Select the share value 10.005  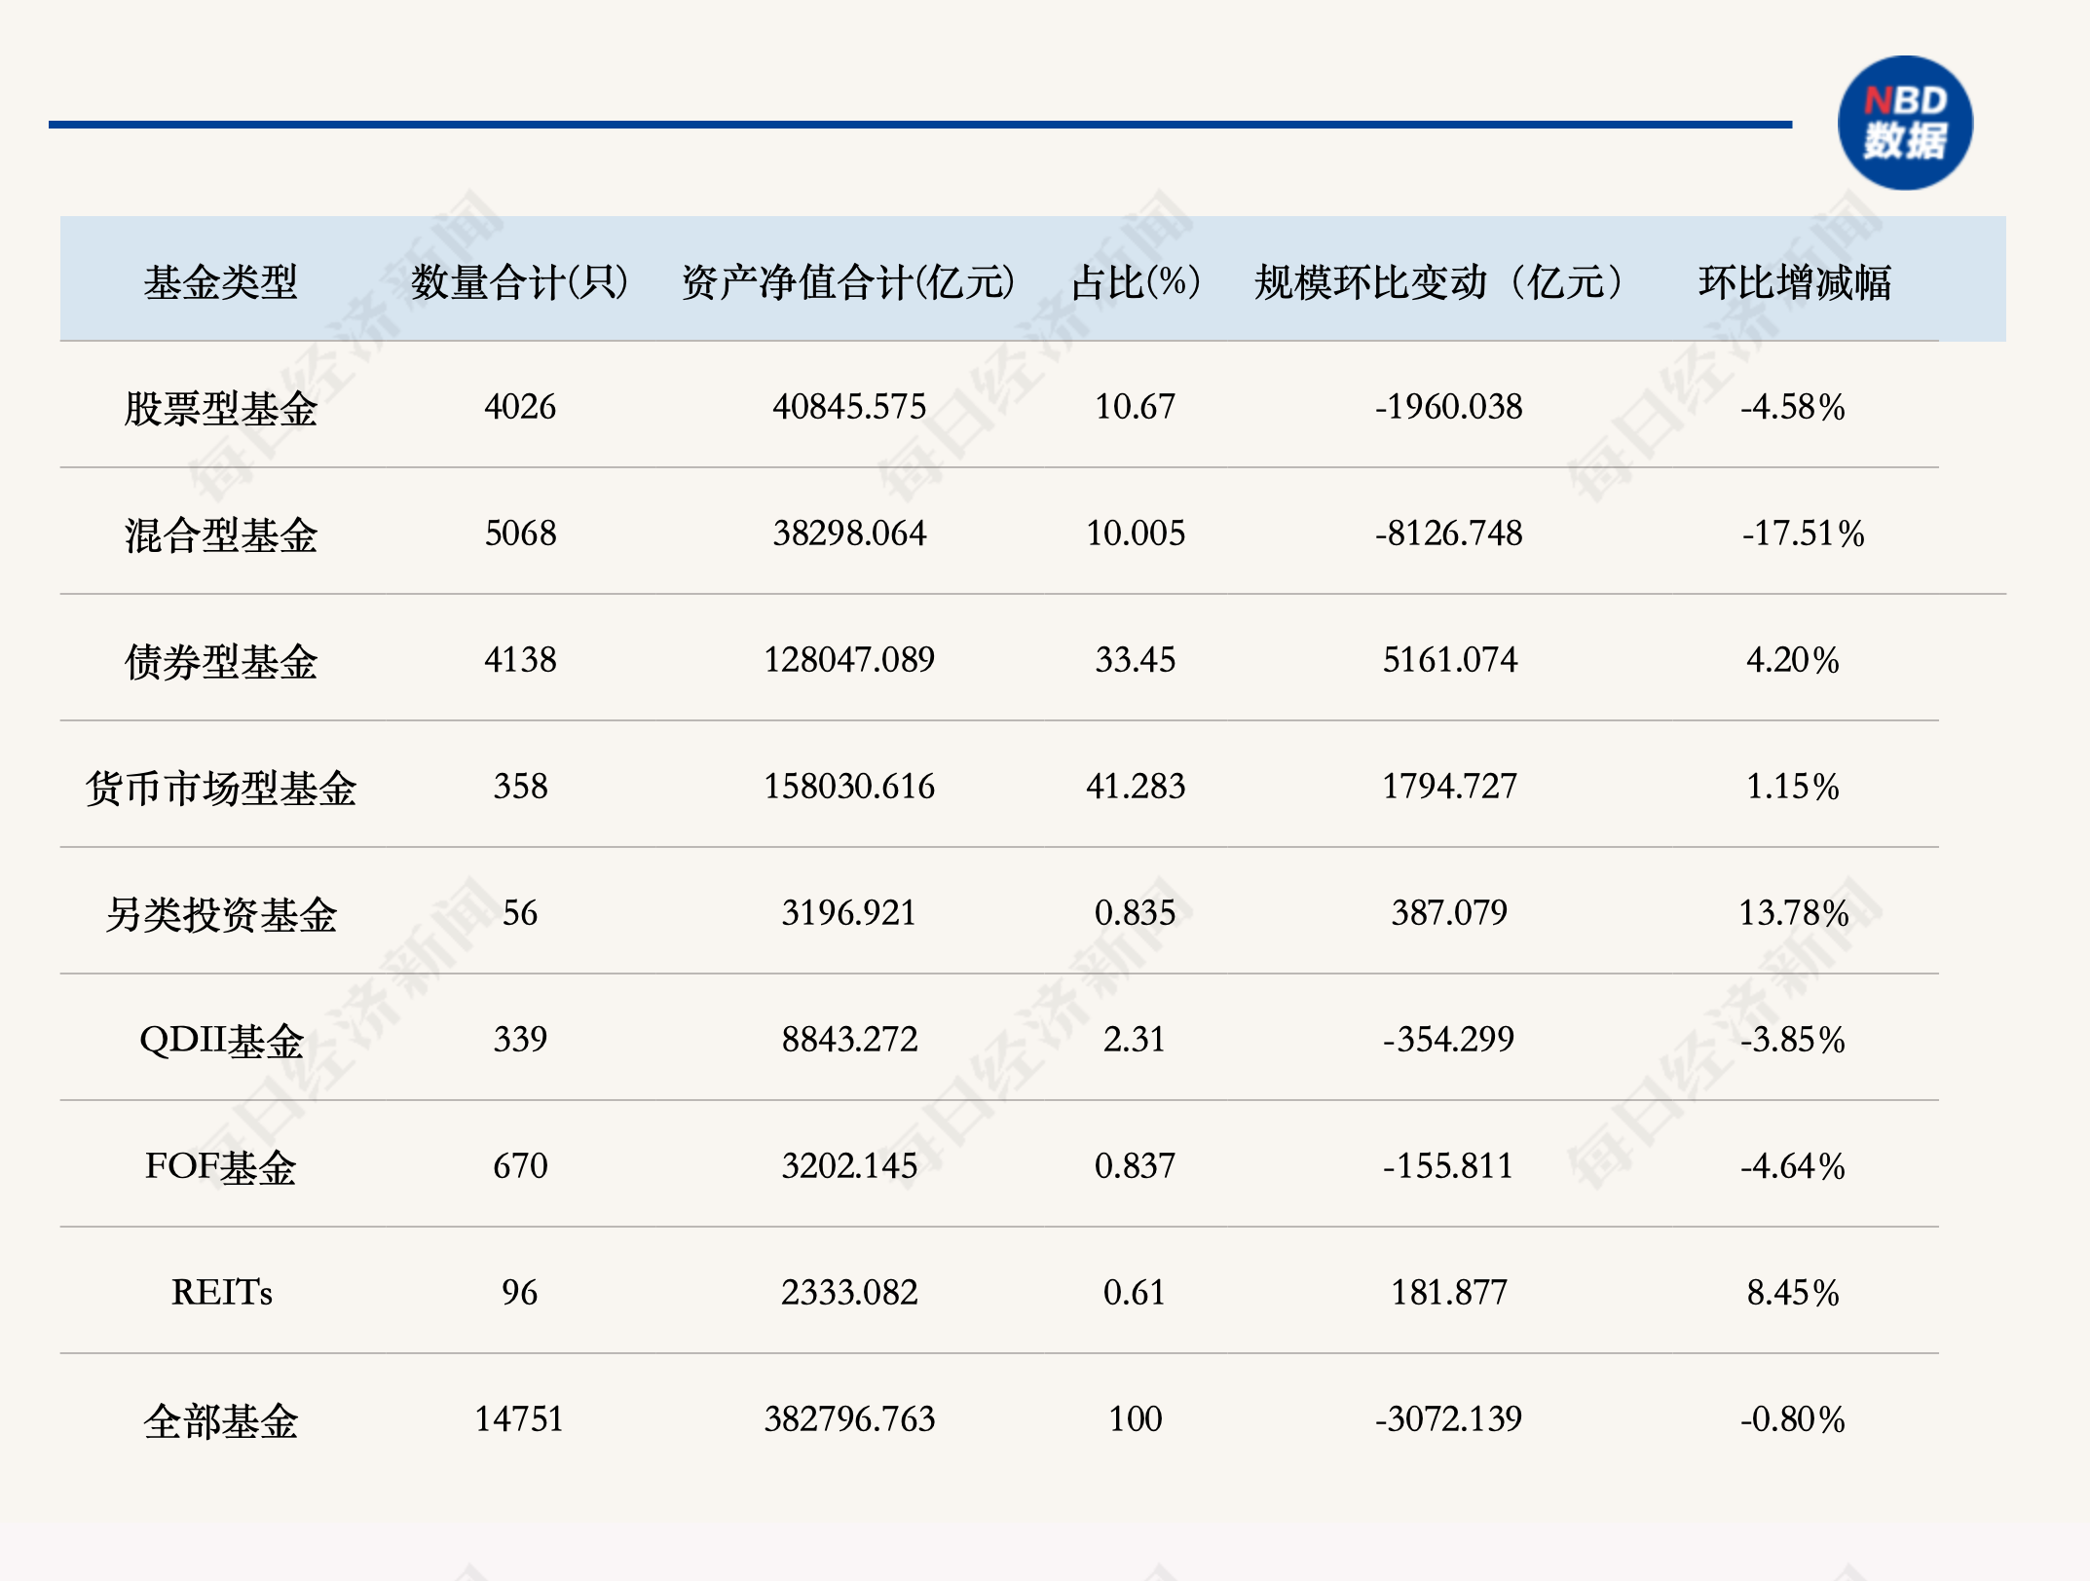point(1136,533)
